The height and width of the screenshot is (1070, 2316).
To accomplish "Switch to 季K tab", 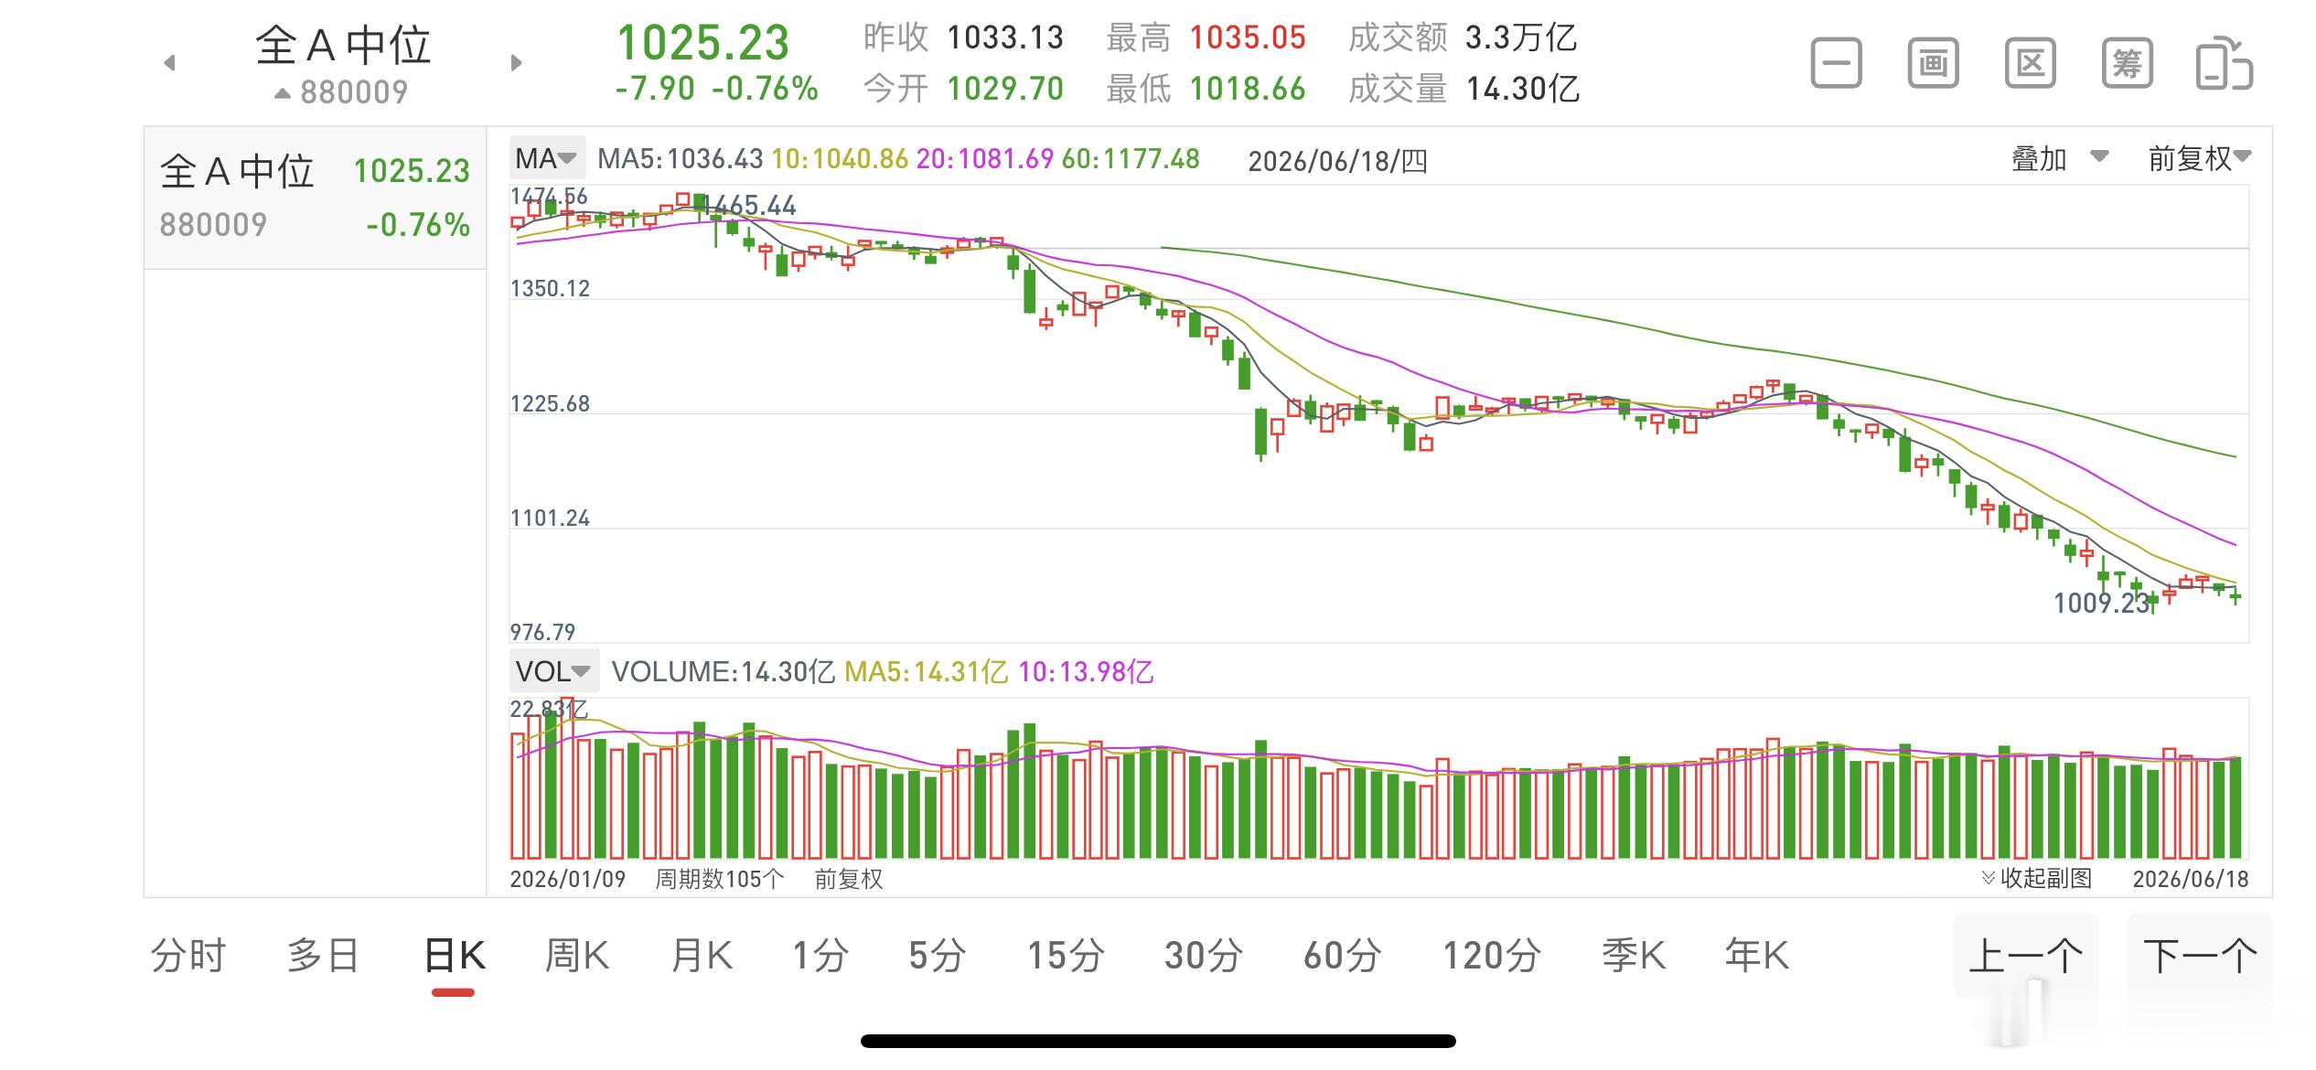I will (x=1633, y=956).
